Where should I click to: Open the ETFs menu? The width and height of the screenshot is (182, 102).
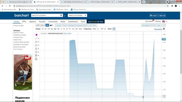click(24, 22)
